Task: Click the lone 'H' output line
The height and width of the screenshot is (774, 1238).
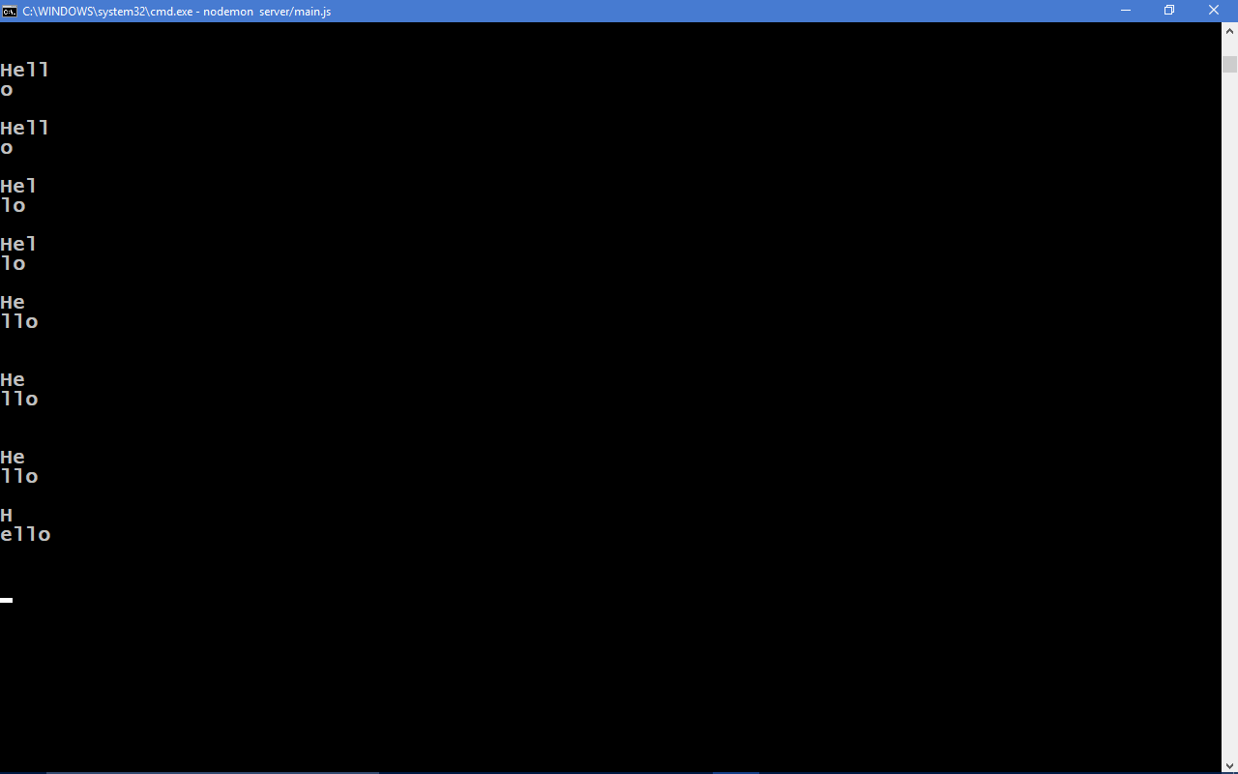Action: point(7,515)
